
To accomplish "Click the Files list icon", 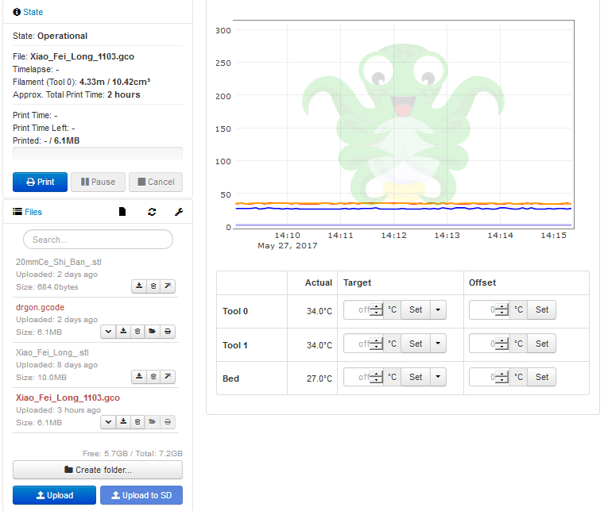I will point(17,212).
